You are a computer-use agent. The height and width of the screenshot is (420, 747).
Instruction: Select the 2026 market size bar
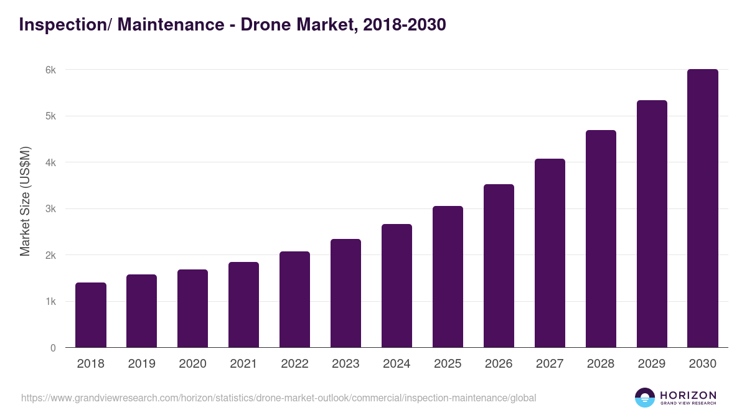[499, 266]
